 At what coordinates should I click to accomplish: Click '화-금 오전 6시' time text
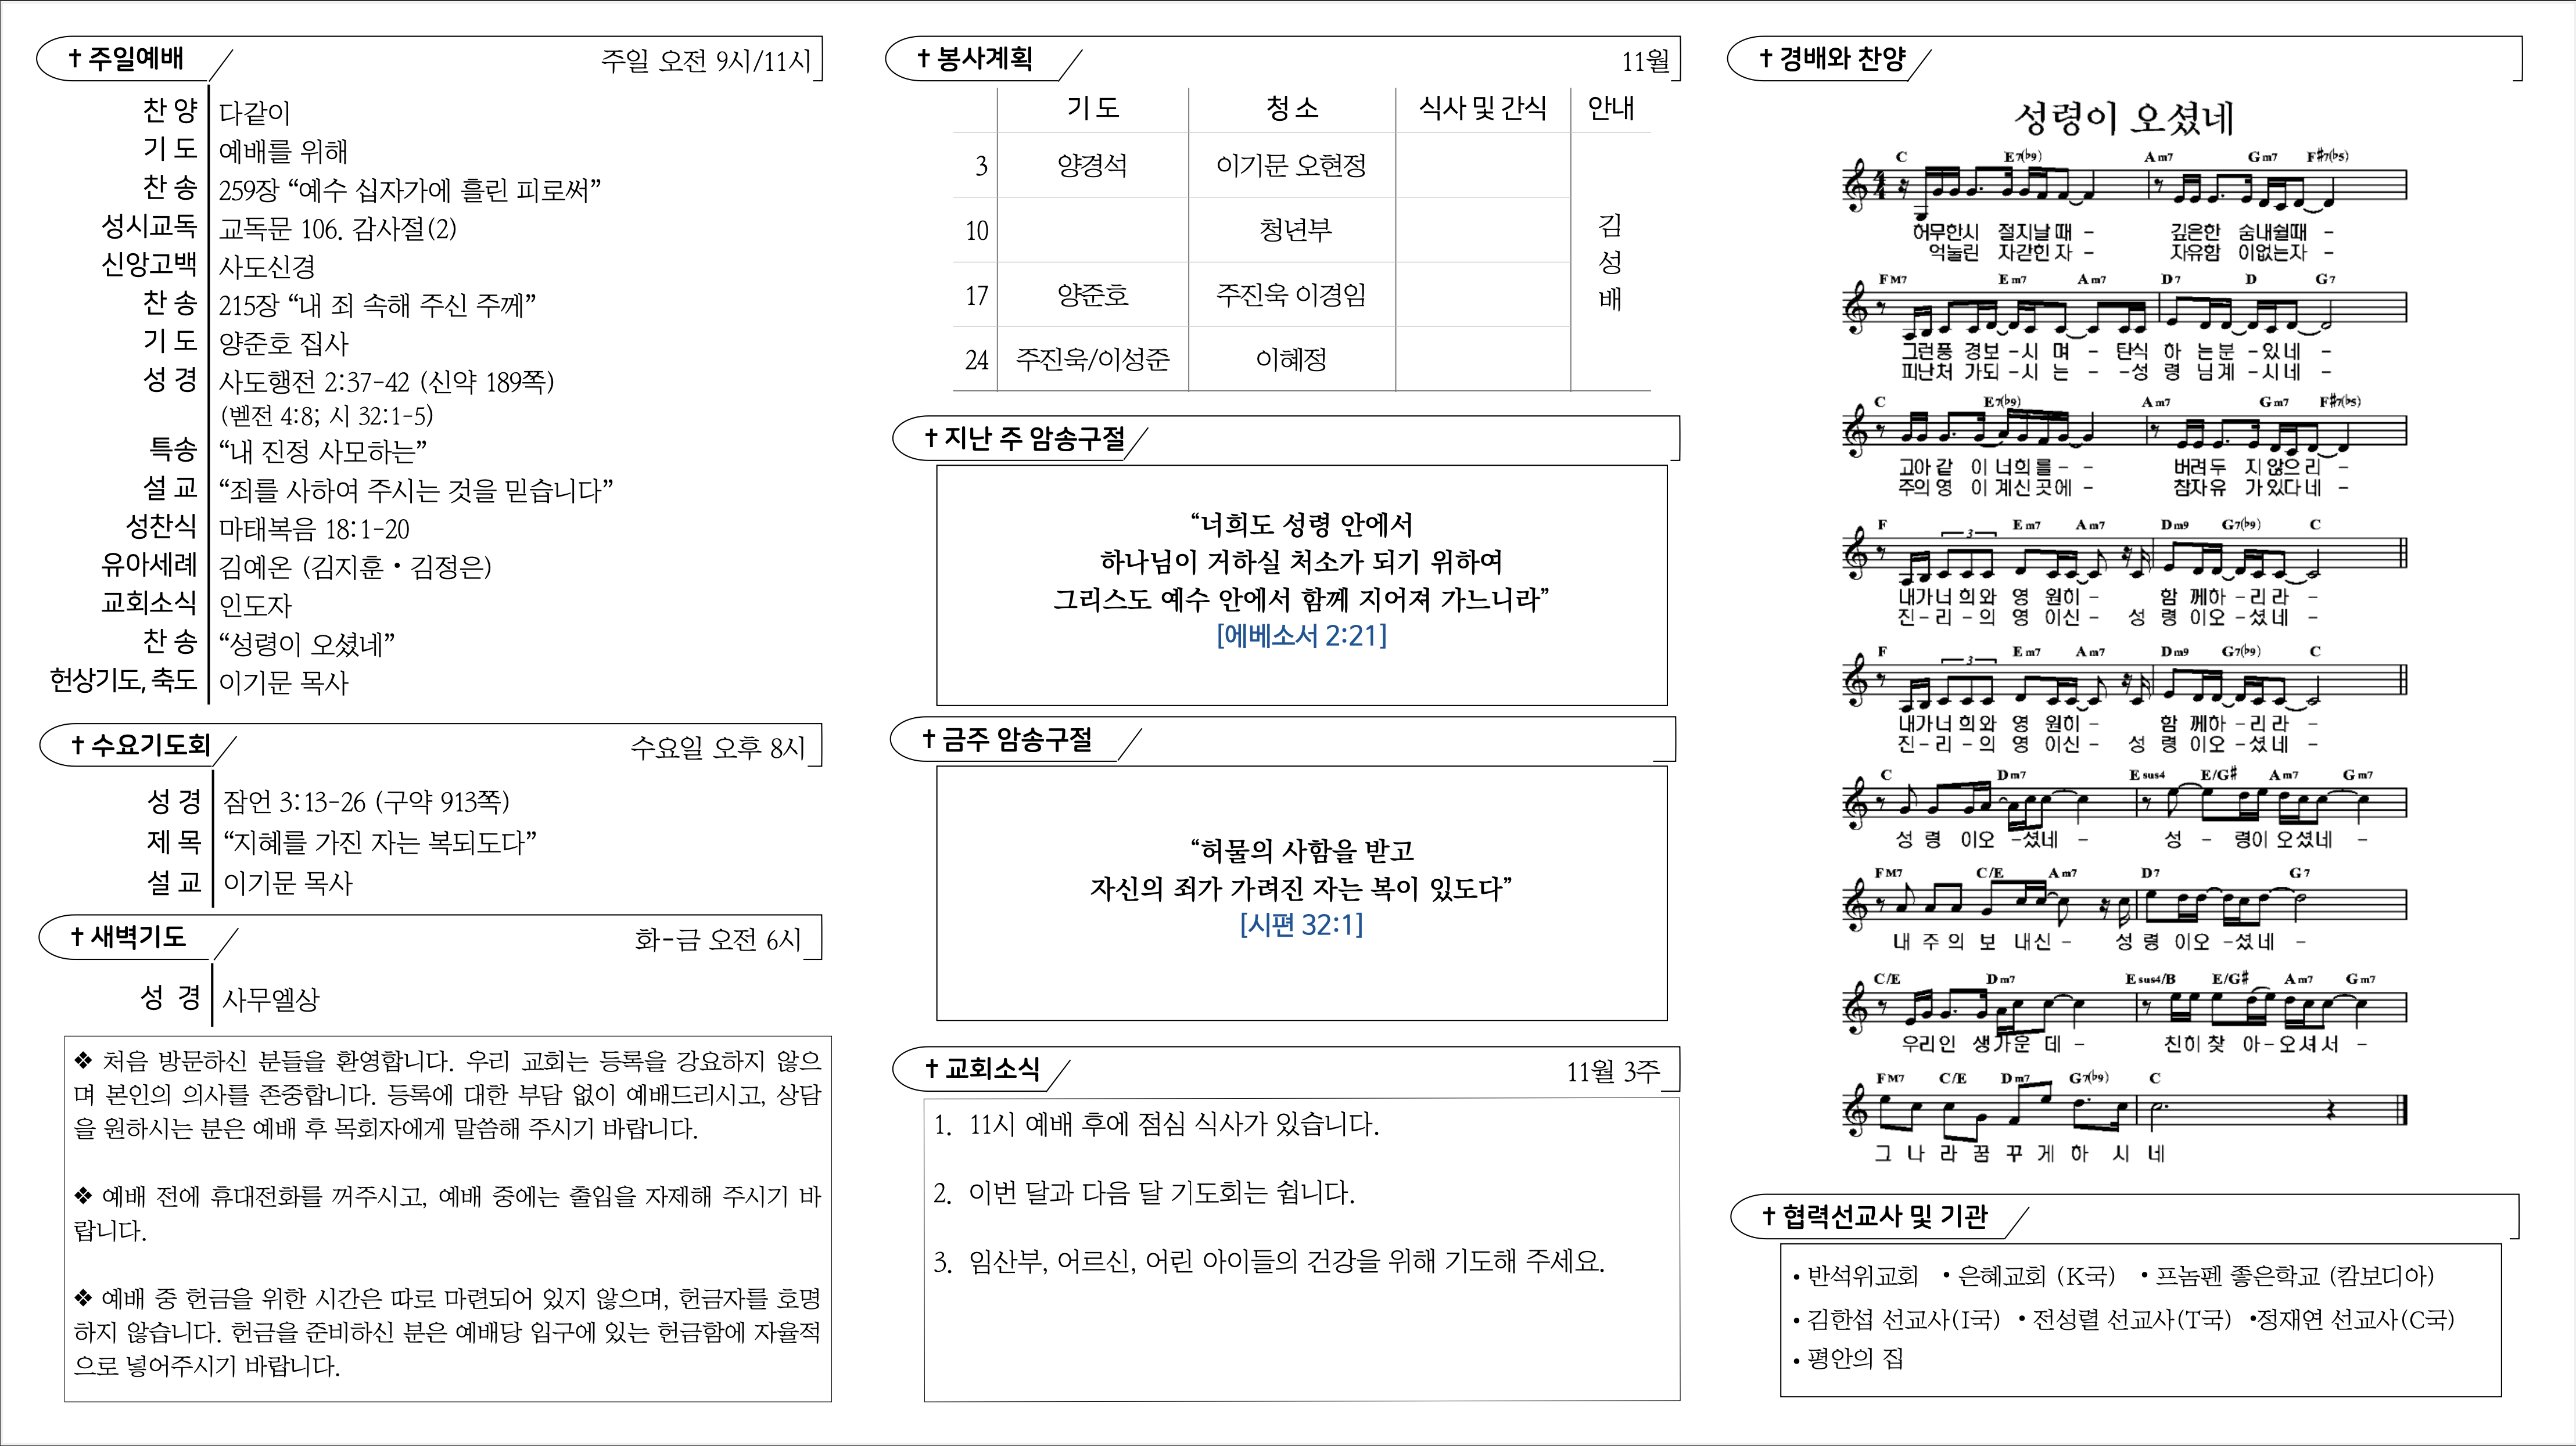718,940
